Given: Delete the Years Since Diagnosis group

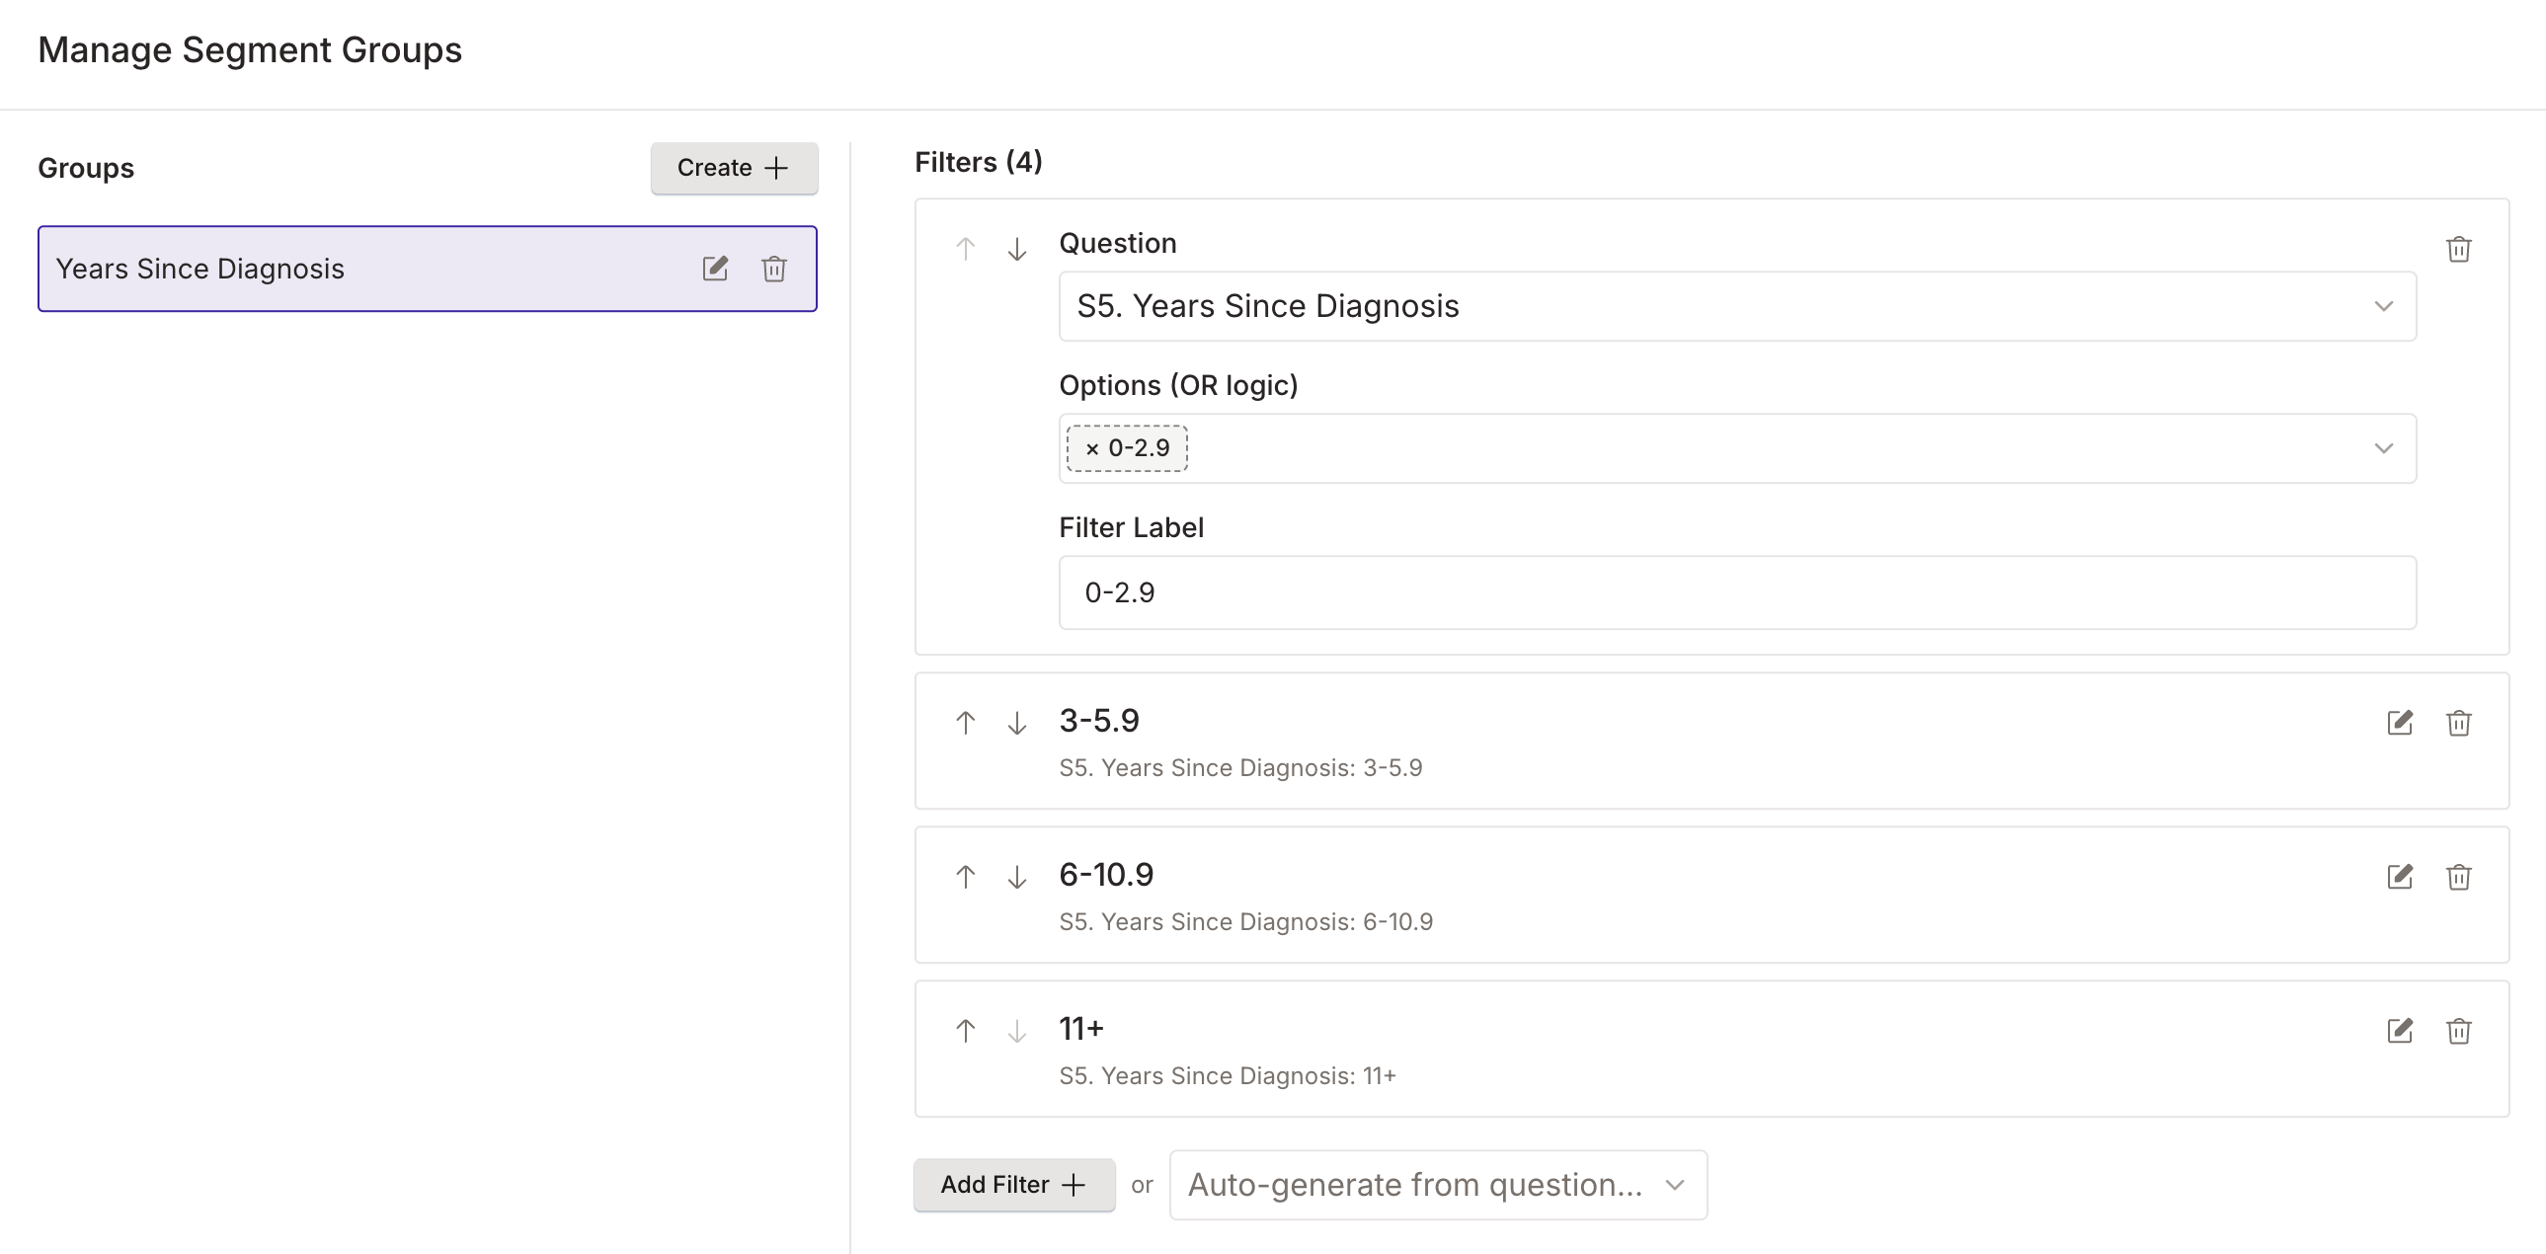Looking at the screenshot, I should click(774, 268).
